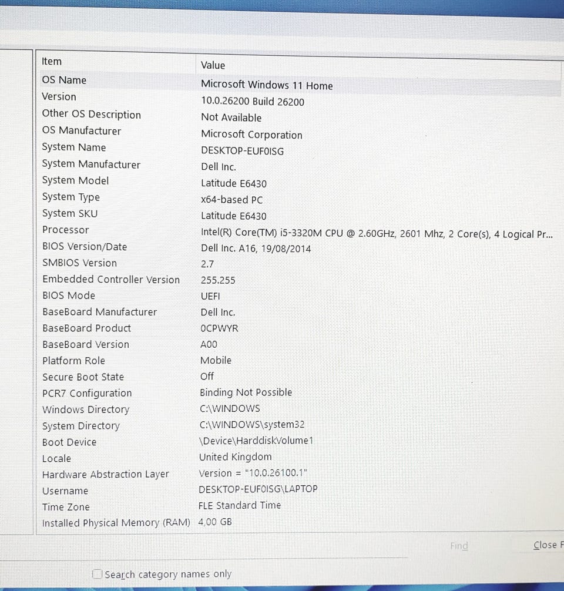Select the Boot Device row label

click(69, 442)
